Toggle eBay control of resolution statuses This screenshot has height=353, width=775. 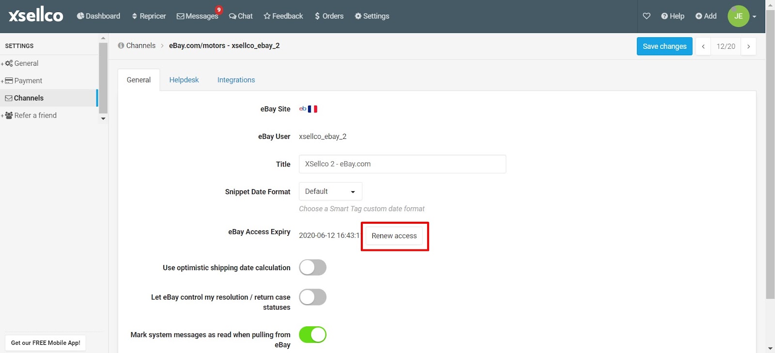click(x=313, y=297)
